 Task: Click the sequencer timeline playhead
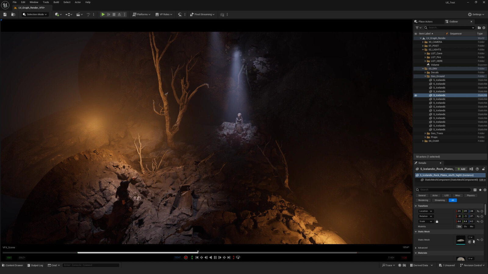pyautogui.click(x=198, y=252)
